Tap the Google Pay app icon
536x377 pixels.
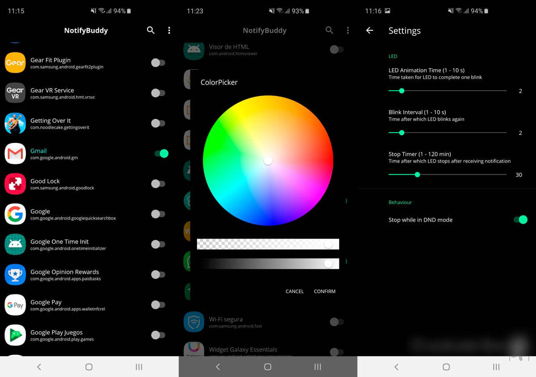click(x=15, y=305)
